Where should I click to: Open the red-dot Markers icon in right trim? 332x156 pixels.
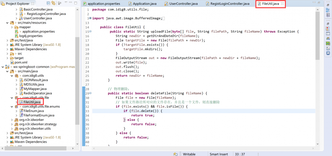[x=328, y=29]
